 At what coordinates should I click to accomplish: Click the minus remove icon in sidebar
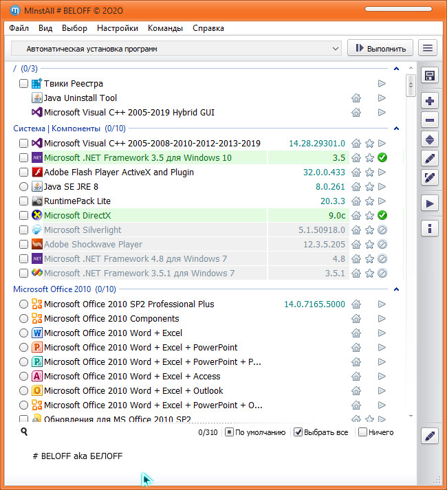click(x=430, y=120)
